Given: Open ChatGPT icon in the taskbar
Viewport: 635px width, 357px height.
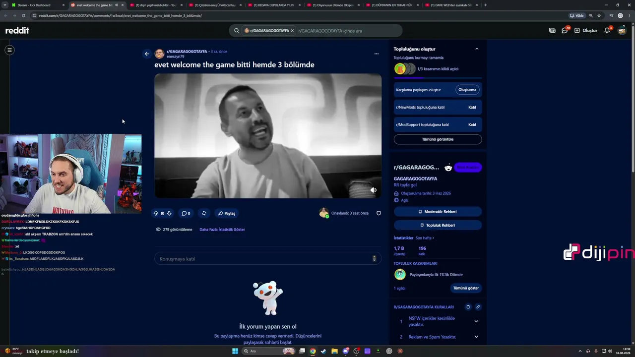Looking at the screenshot, I should click(389, 351).
